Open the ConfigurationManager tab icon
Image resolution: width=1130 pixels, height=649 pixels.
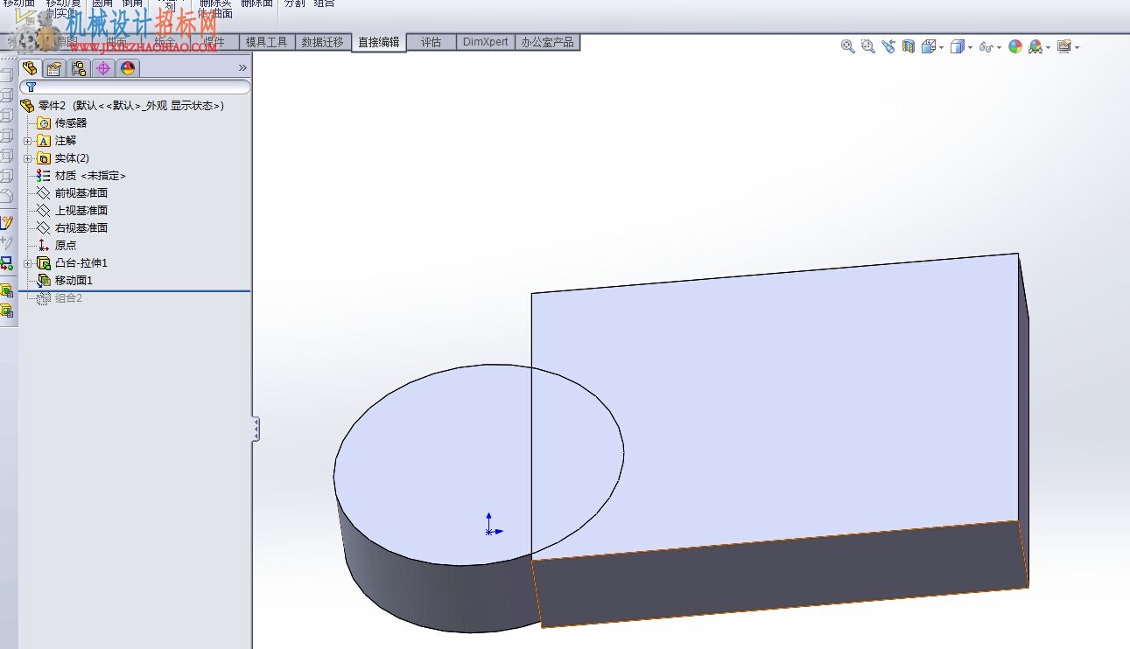pos(79,68)
